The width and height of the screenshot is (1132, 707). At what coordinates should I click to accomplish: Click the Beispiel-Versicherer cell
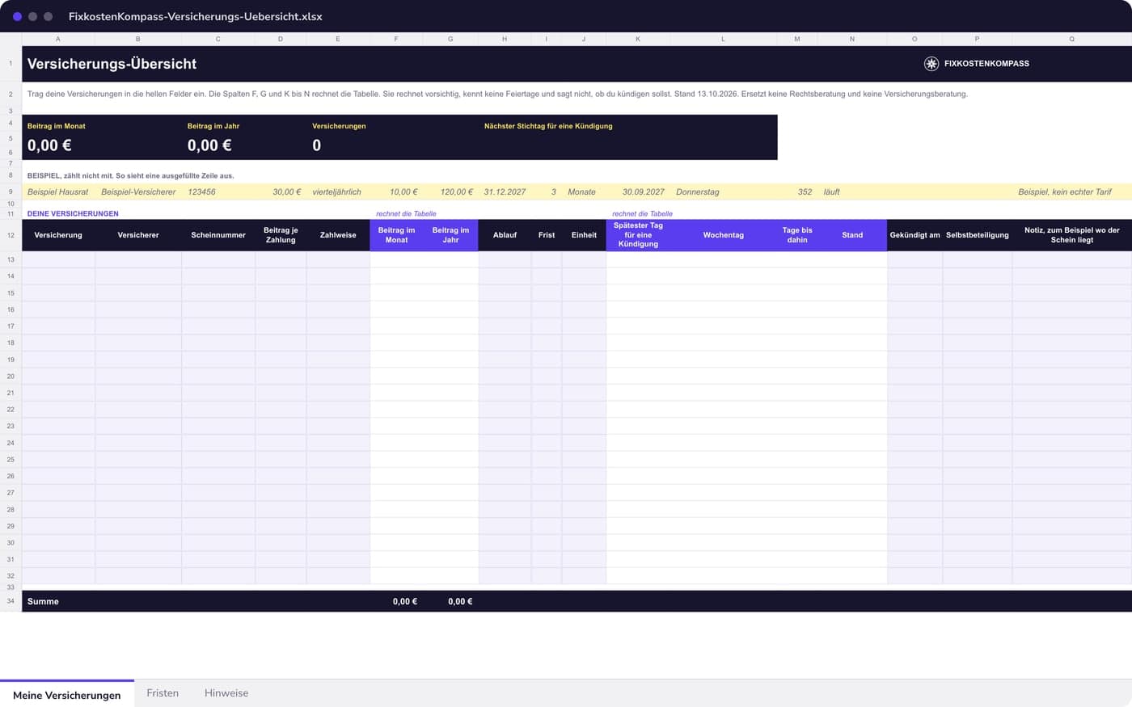138,192
